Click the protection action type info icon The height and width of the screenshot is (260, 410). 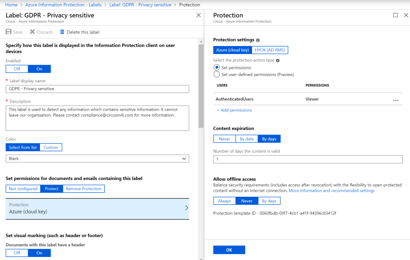(x=277, y=60)
